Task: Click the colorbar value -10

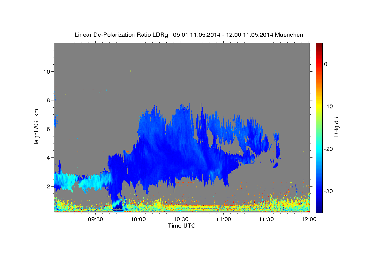Action: click(x=329, y=106)
